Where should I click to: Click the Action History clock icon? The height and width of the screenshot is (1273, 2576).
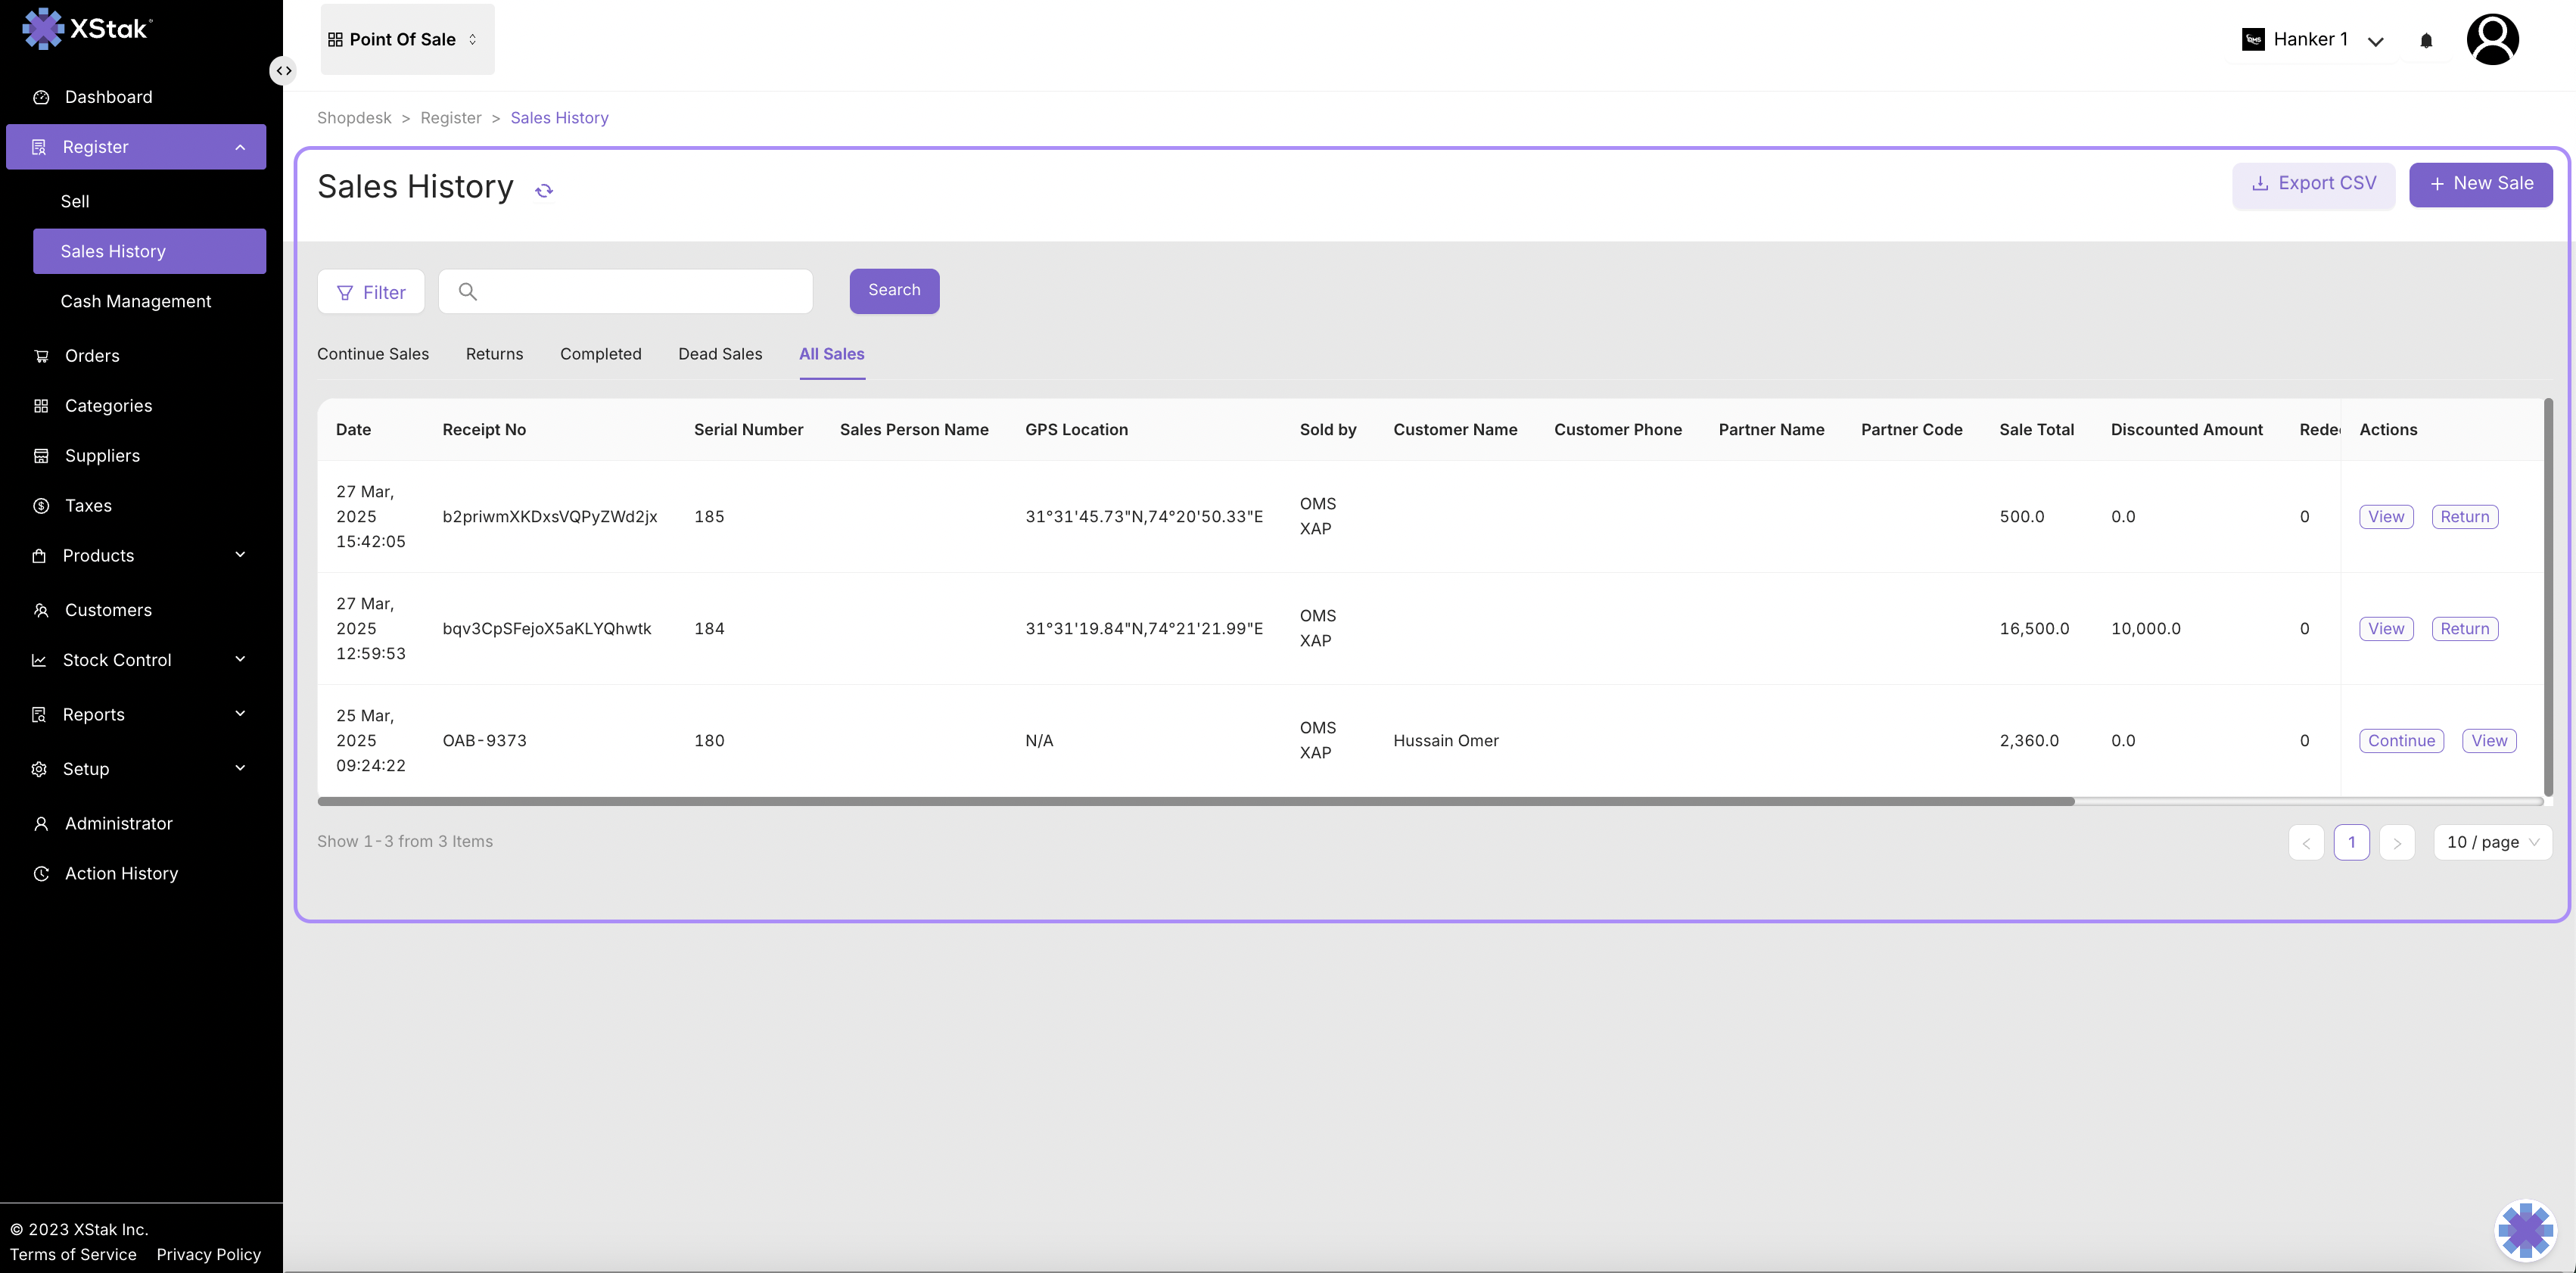41,874
